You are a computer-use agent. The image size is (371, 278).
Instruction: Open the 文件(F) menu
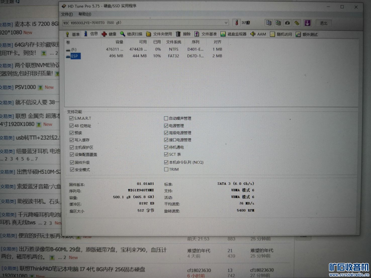point(67,14)
